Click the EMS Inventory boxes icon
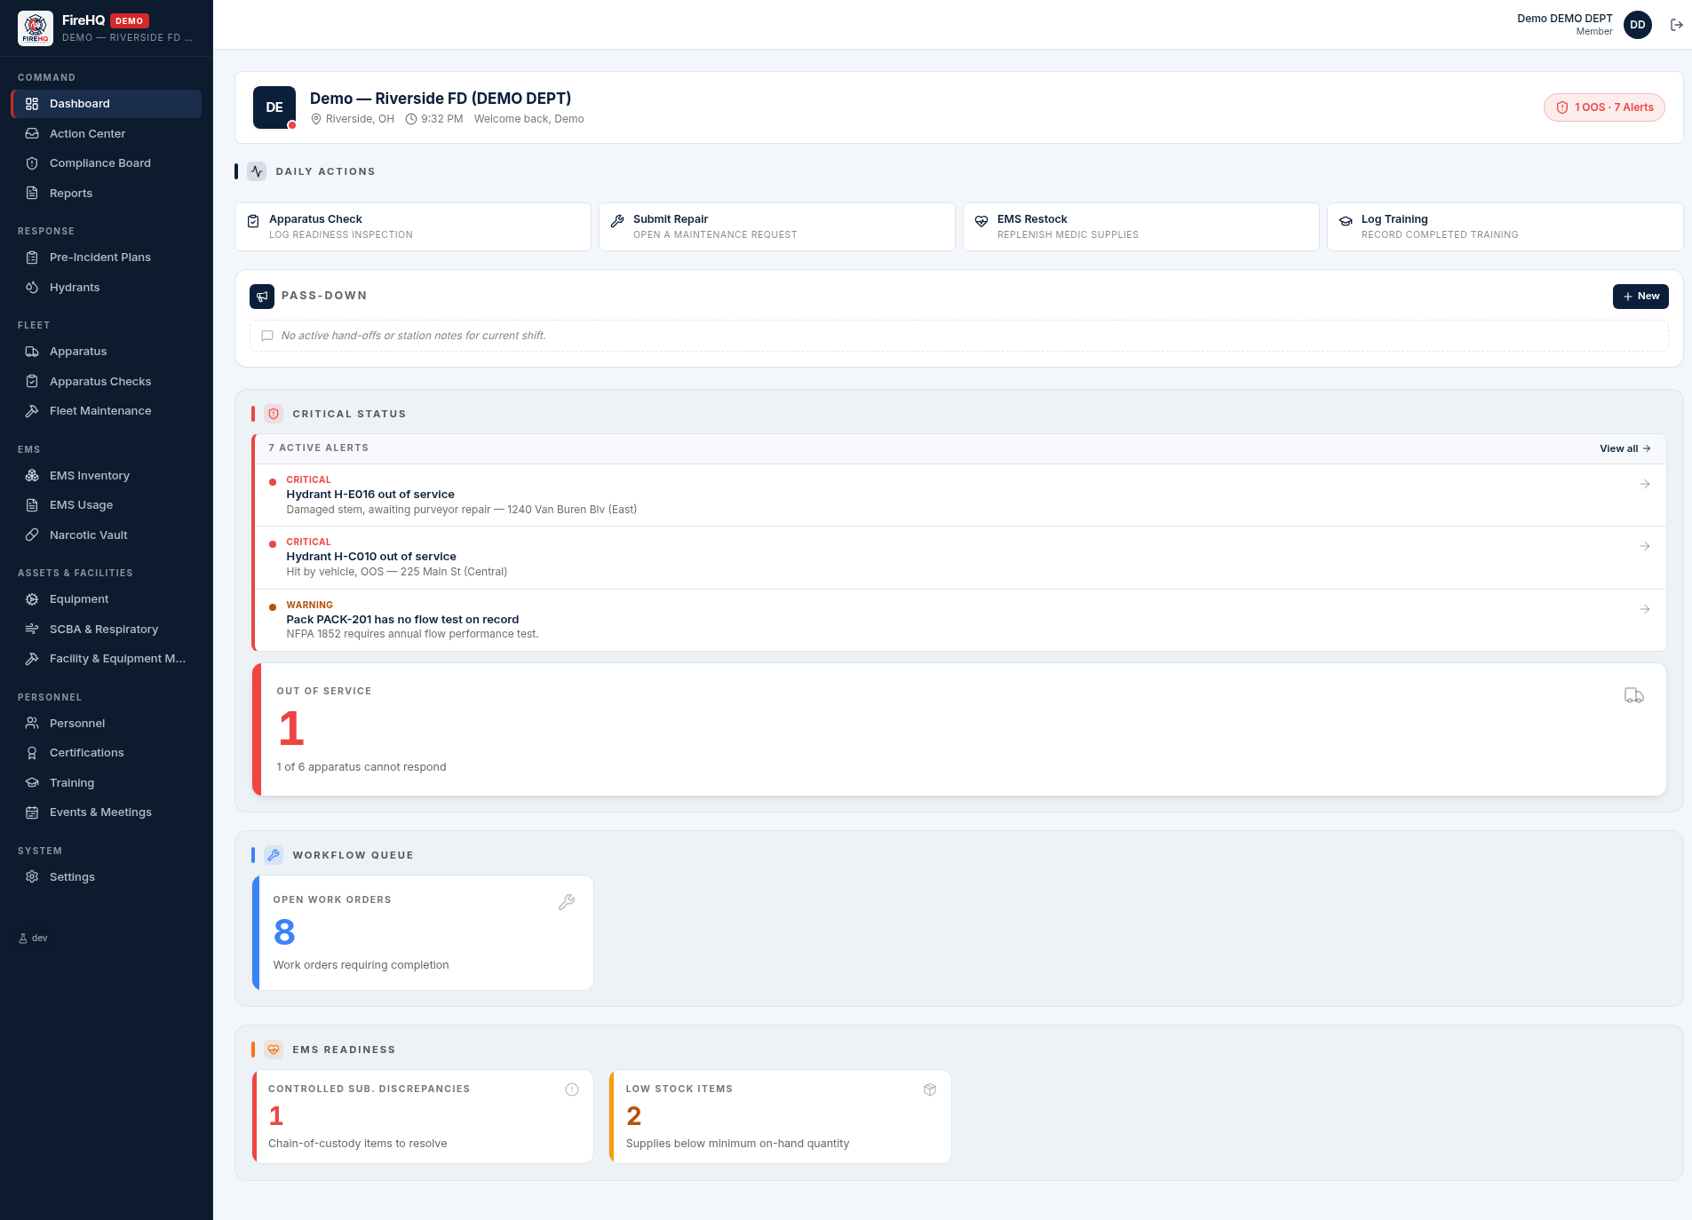The width and height of the screenshot is (1692, 1220). [32, 475]
